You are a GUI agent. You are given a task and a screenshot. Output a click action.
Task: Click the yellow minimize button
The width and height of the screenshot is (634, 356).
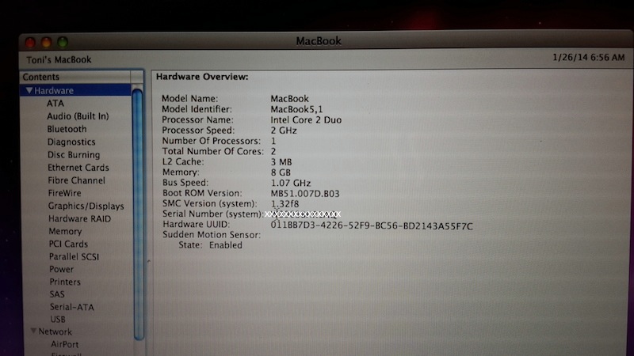coord(46,42)
